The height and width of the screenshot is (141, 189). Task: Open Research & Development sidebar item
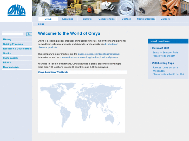17,49
